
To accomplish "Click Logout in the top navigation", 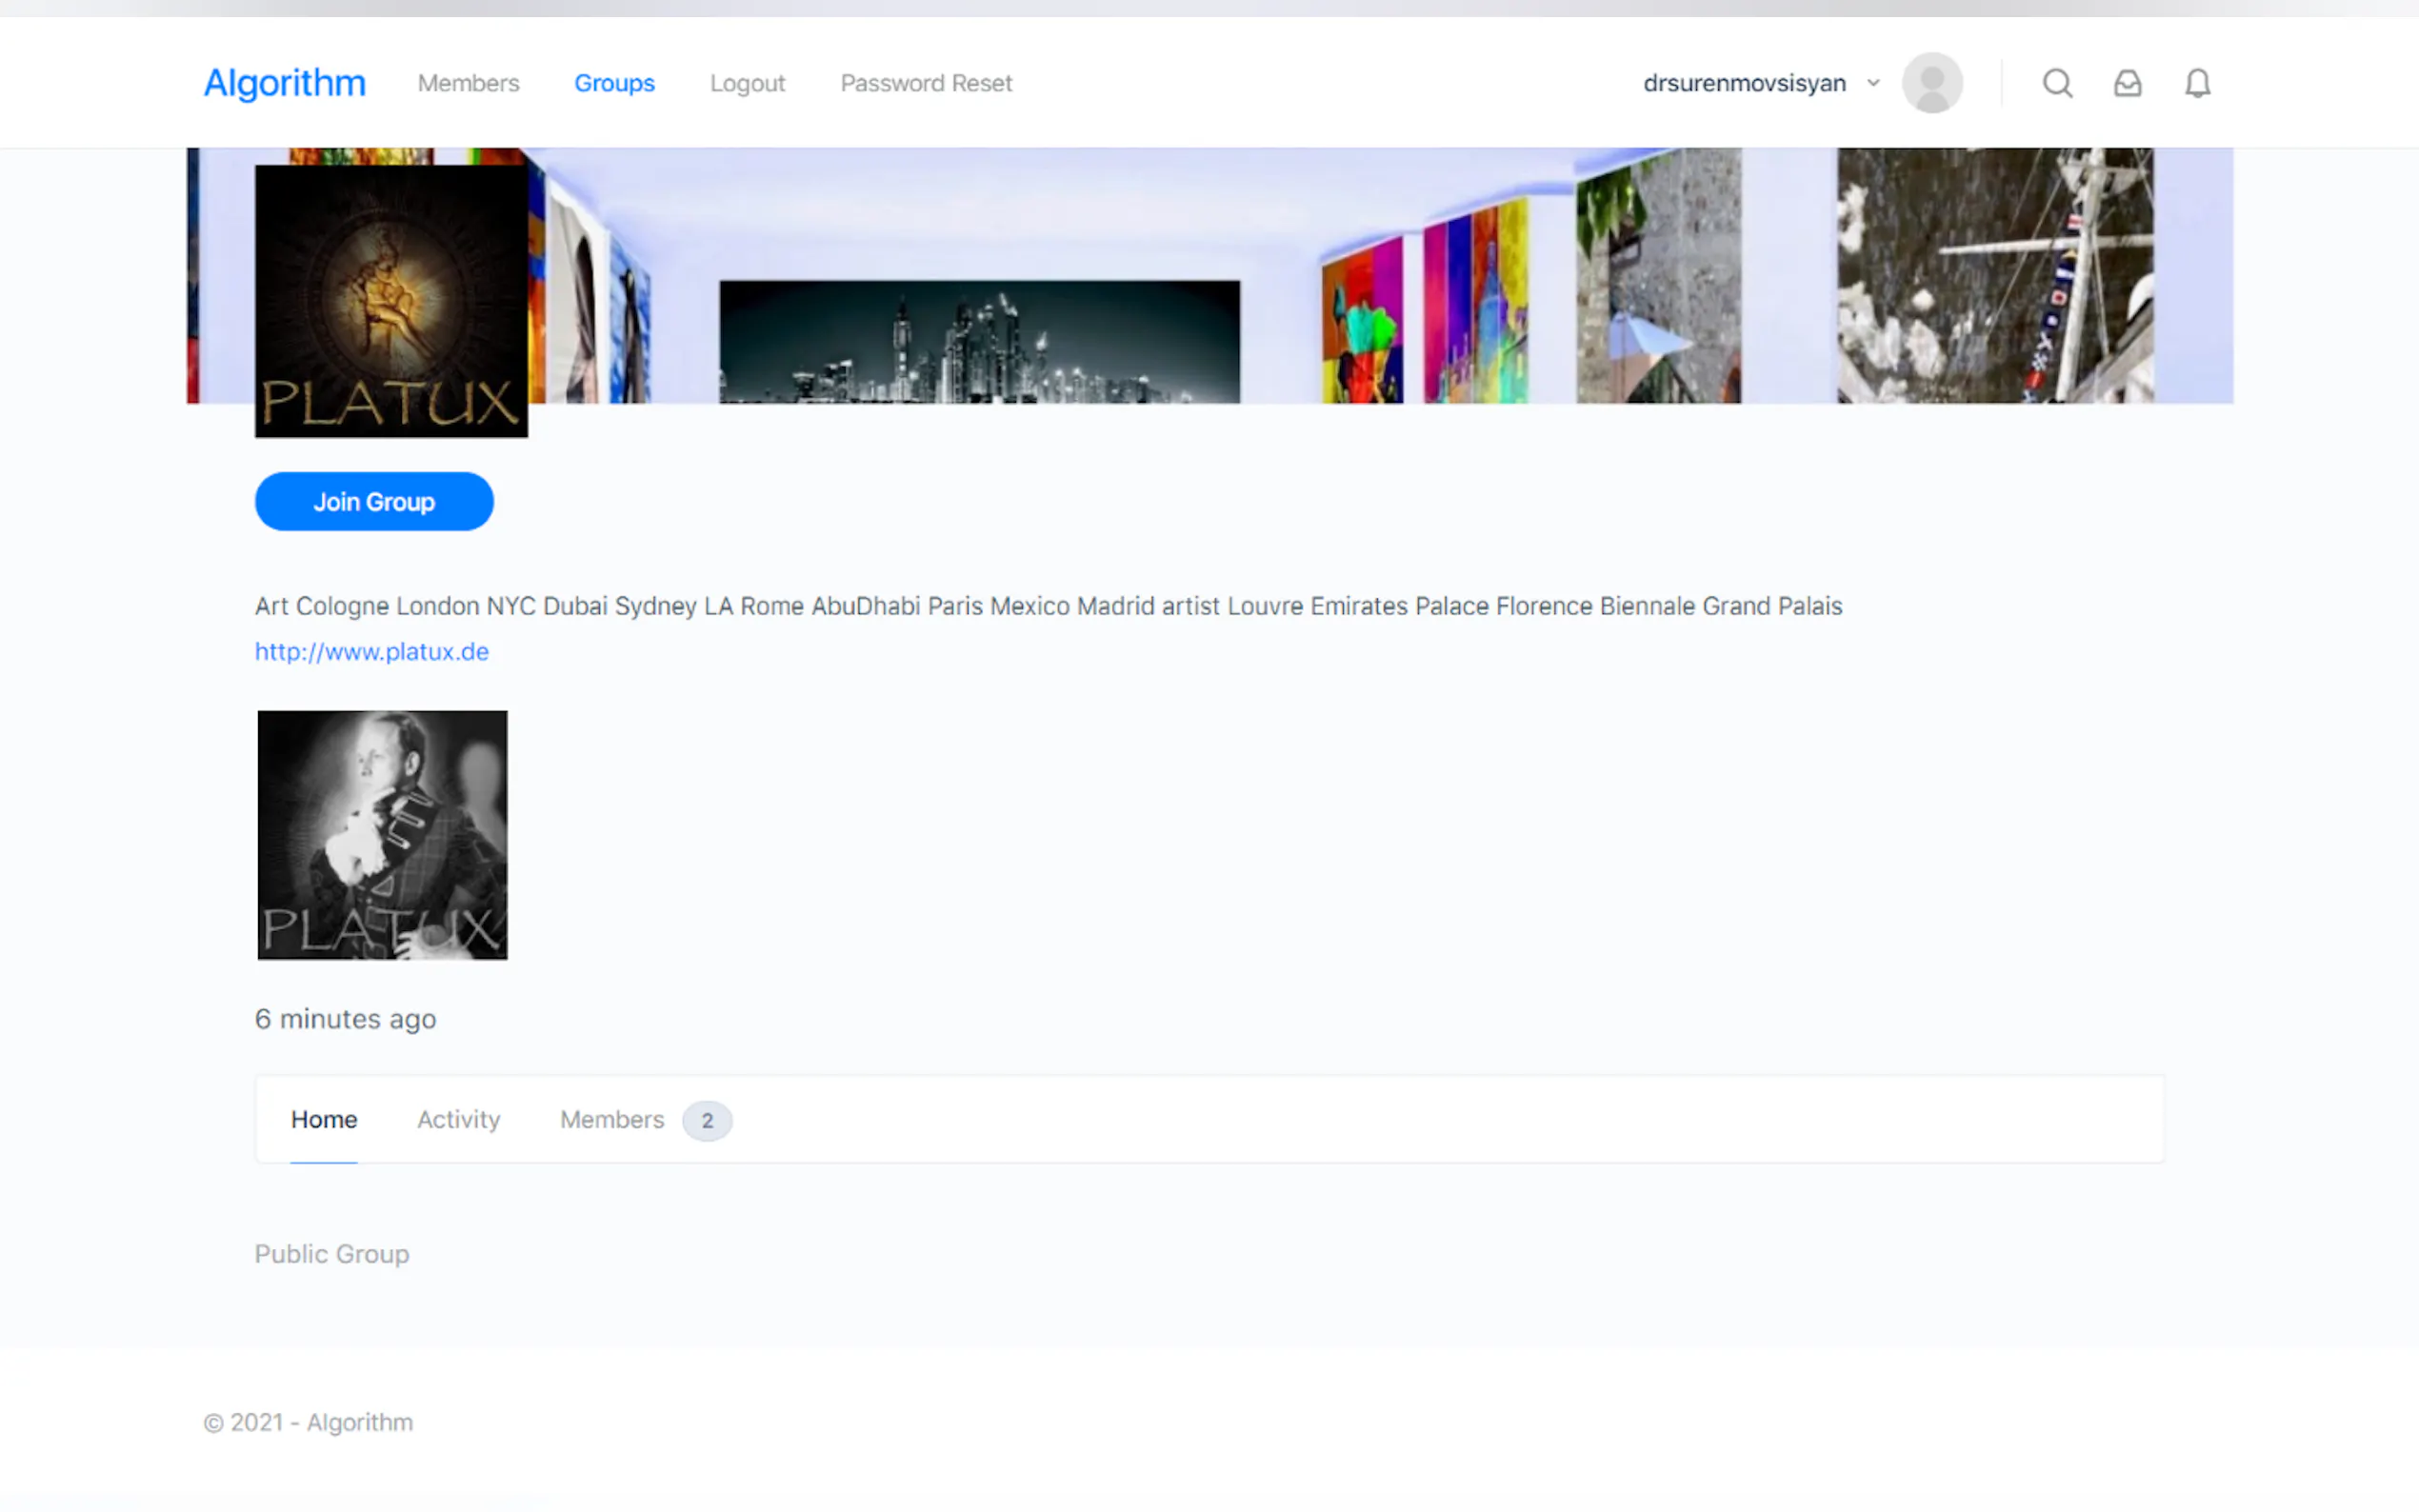I will click(747, 83).
